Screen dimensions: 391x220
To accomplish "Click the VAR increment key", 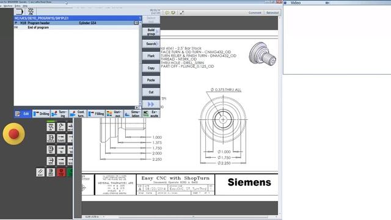I will click(x=61, y=138).
